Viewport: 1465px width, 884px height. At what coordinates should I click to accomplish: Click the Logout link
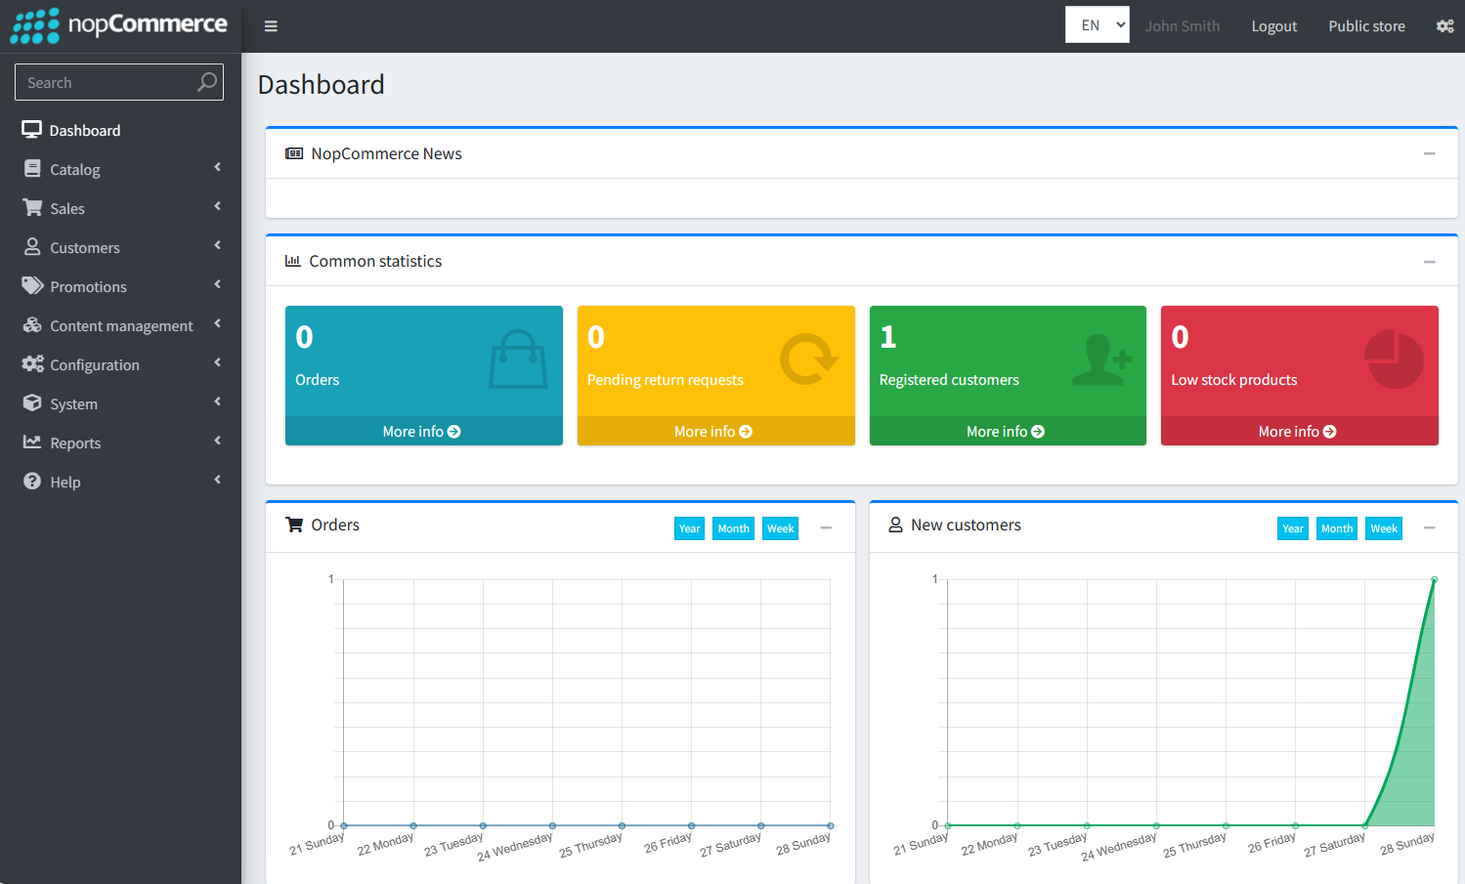tap(1273, 26)
